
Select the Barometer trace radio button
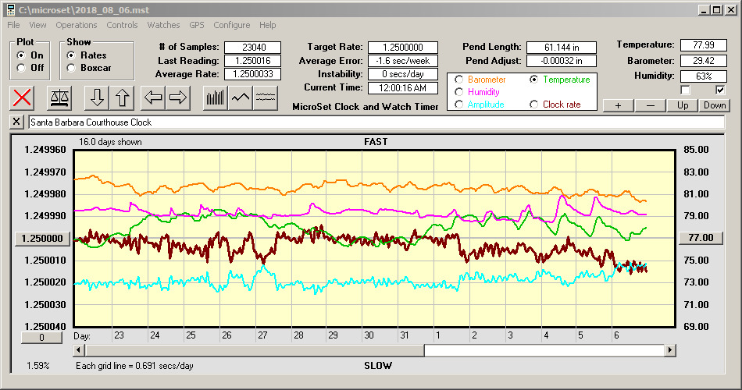pos(458,80)
